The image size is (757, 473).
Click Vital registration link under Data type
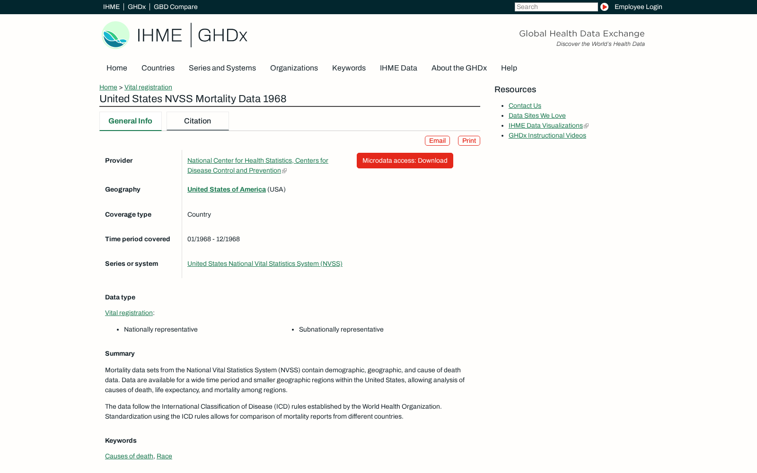[129, 313]
